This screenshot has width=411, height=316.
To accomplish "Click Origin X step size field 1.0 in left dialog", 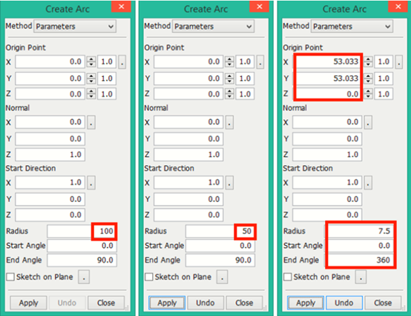I will pos(107,61).
